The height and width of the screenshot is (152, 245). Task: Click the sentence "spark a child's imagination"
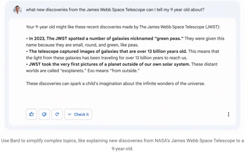(115, 83)
